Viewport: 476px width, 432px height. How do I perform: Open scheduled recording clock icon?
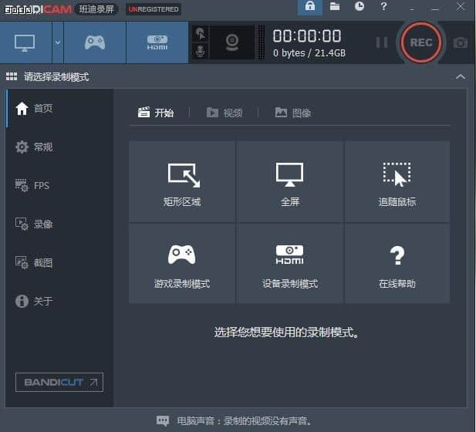360,6
